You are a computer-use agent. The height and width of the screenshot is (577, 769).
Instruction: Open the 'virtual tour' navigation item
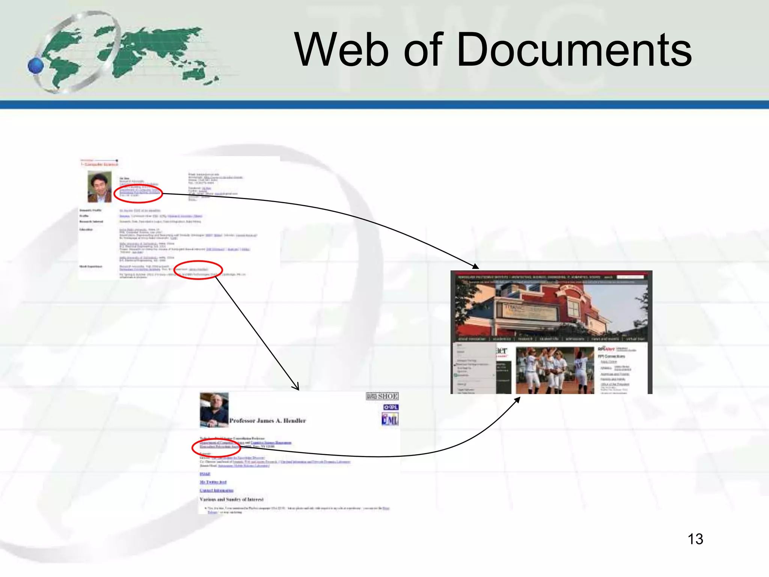(x=635, y=339)
